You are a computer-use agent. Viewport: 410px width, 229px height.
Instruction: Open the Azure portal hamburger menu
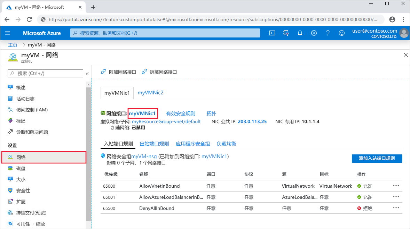tap(8, 33)
